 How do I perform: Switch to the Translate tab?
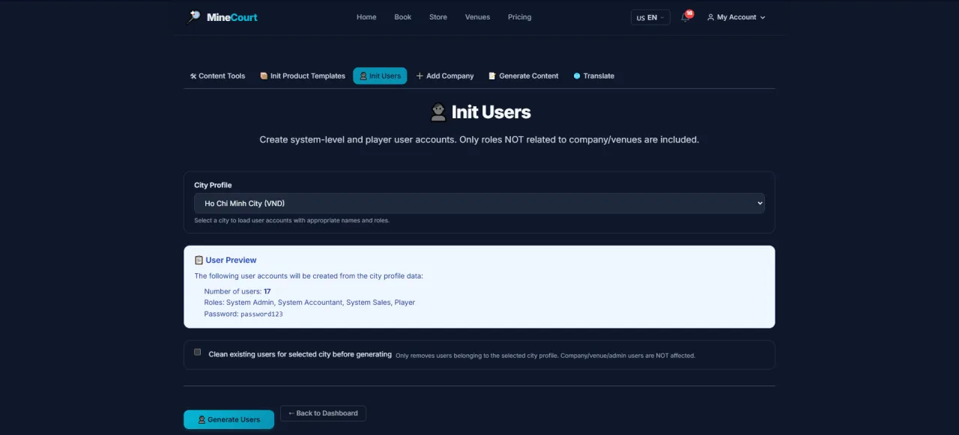[594, 76]
